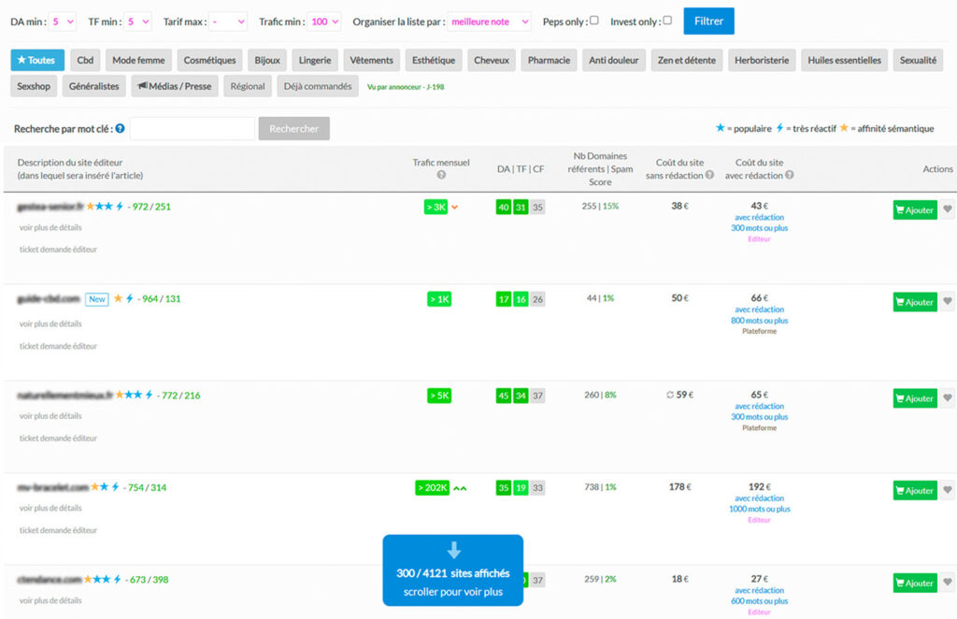Viewport: 957px width, 619px height.
Task: Expand the Tarif max dropdown
Action: pyautogui.click(x=228, y=22)
